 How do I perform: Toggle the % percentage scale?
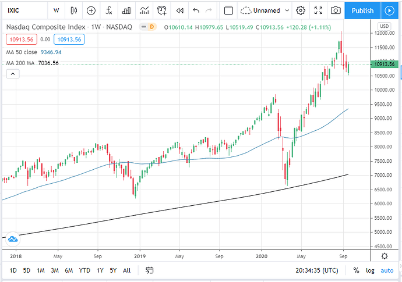click(356, 270)
